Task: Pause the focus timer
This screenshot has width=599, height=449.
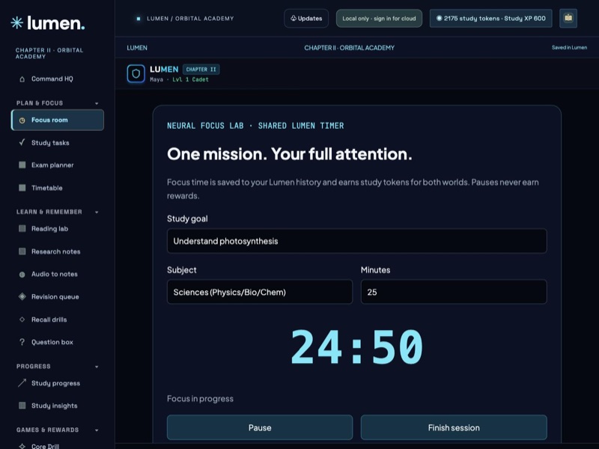Action: click(x=260, y=427)
